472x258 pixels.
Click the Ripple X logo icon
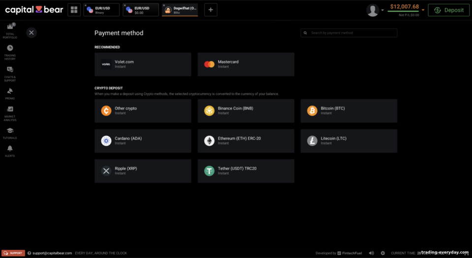click(x=106, y=171)
